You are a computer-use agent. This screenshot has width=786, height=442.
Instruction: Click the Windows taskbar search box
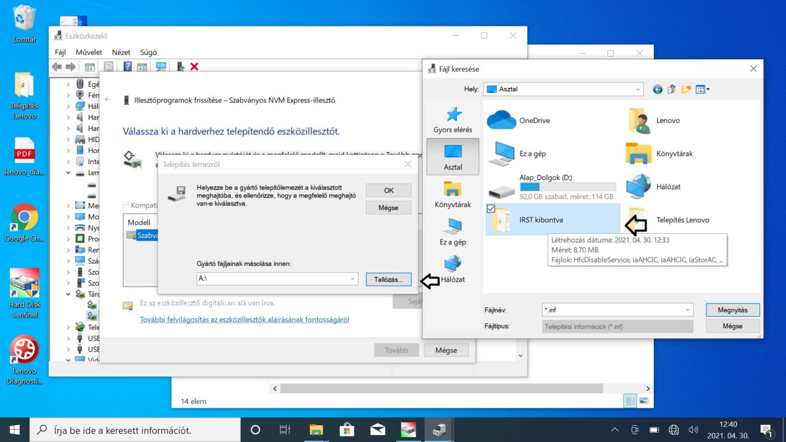(x=136, y=430)
